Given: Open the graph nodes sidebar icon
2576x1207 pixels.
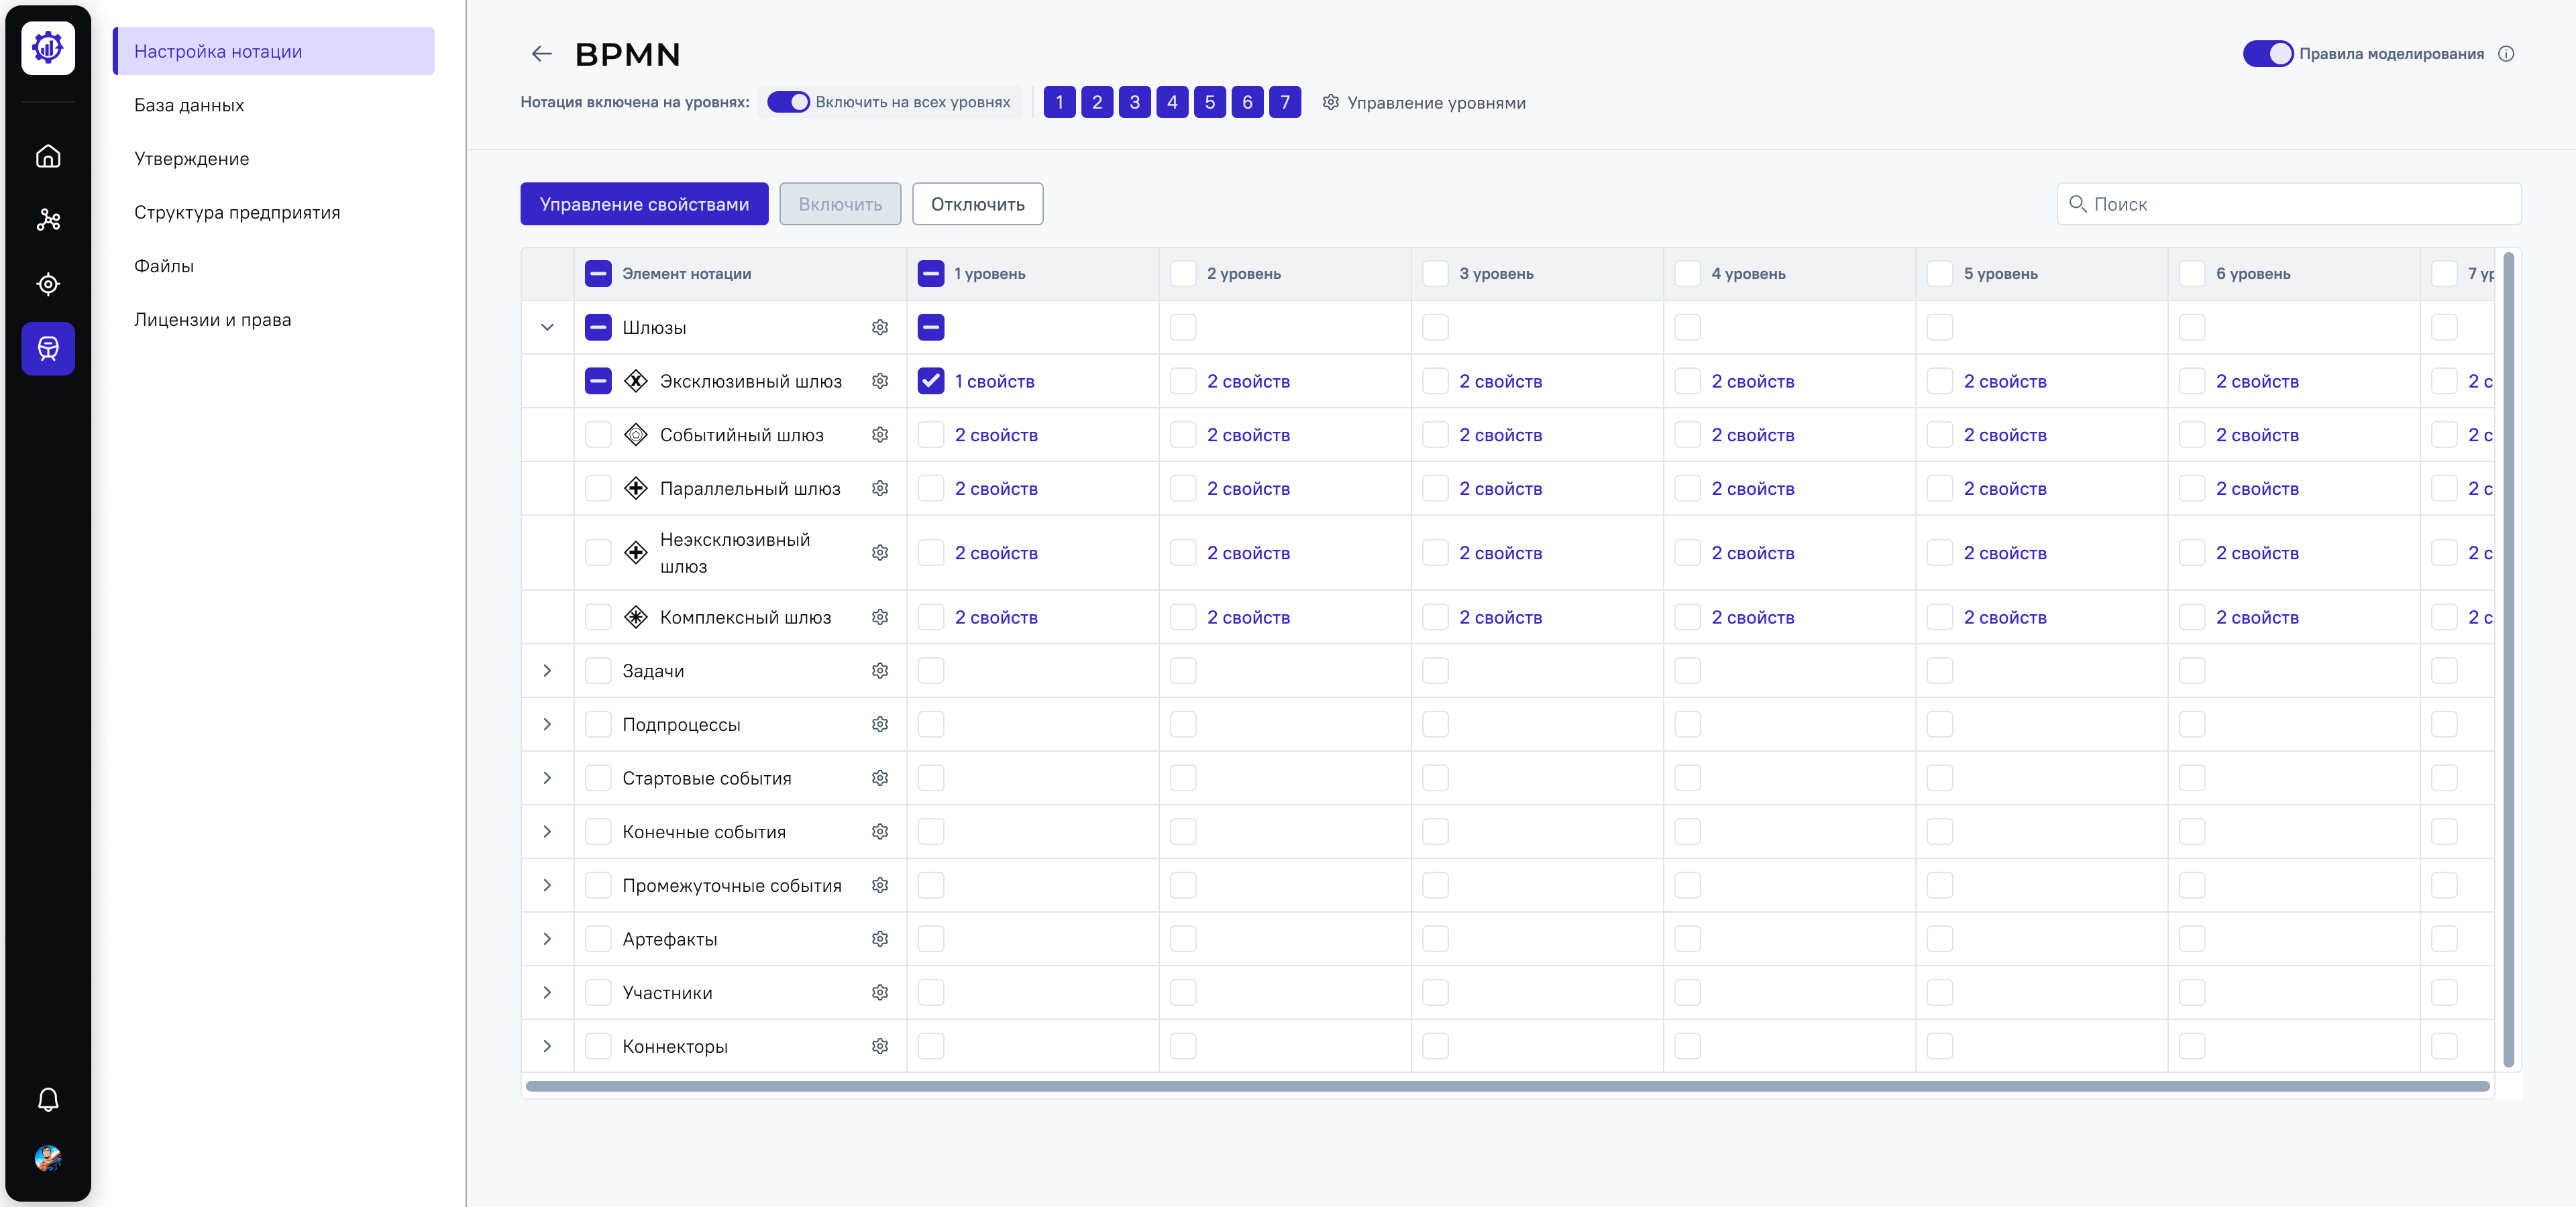Looking at the screenshot, I should 48,220.
